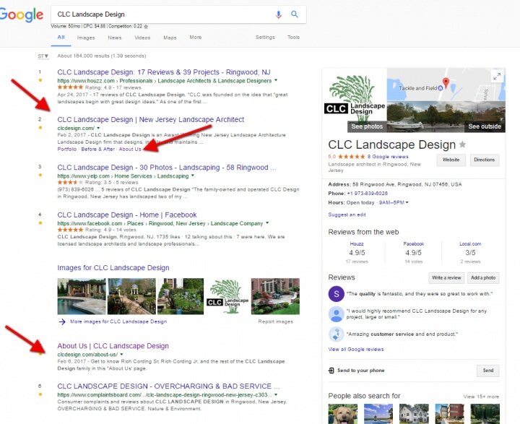
Task: Open the Houzz 17 Reviews result
Action: point(164,72)
